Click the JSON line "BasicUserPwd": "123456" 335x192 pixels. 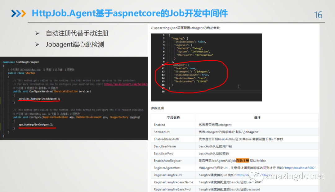(x=191, y=81)
